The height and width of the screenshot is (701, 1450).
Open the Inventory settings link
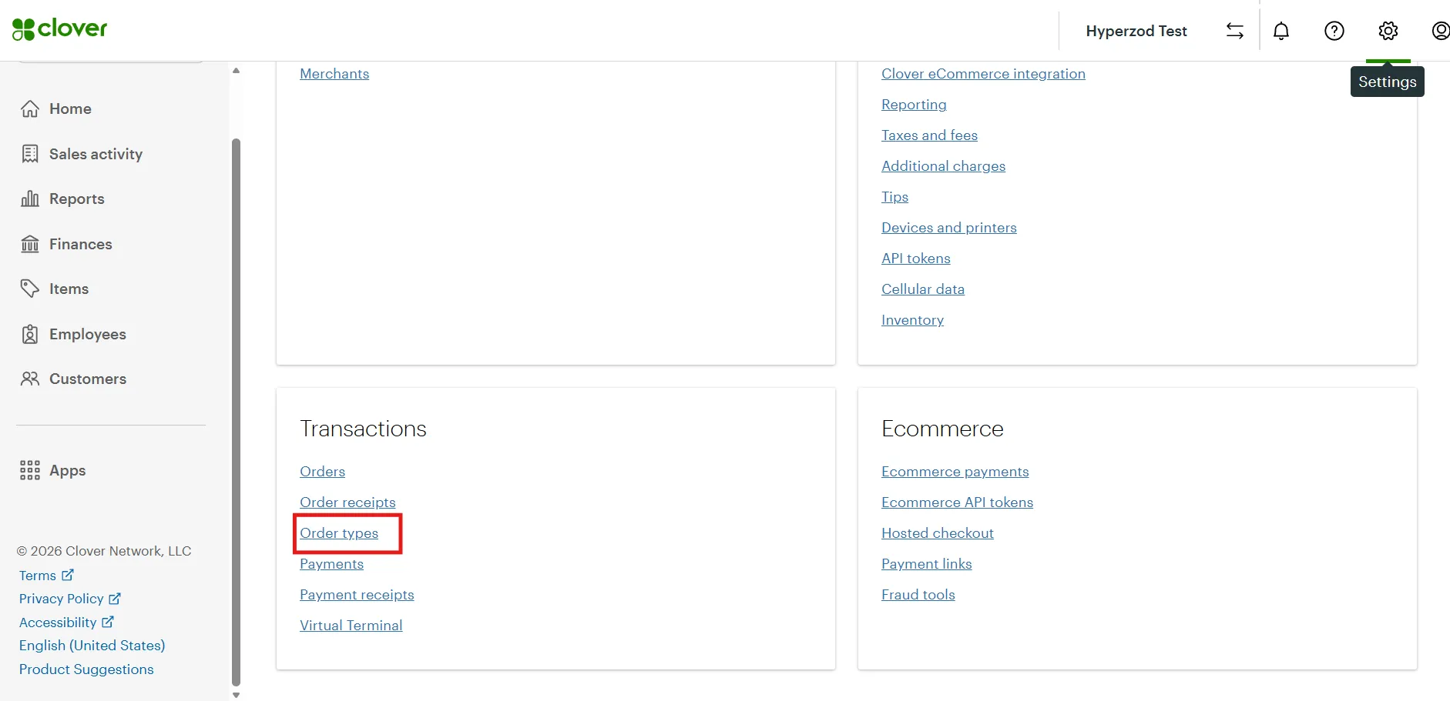[912, 320]
